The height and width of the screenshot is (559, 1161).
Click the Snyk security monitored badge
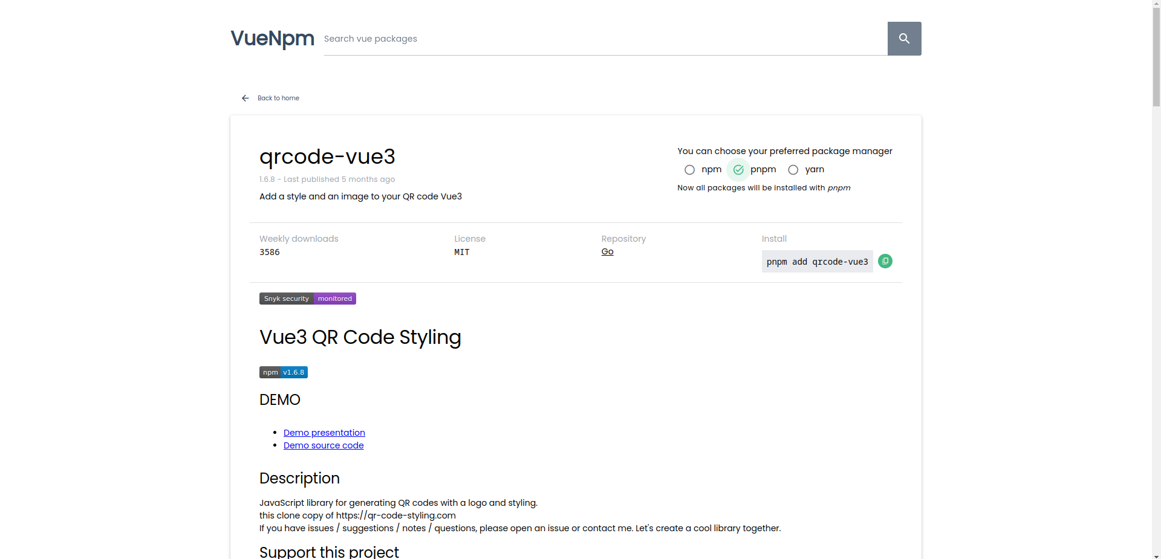point(308,299)
